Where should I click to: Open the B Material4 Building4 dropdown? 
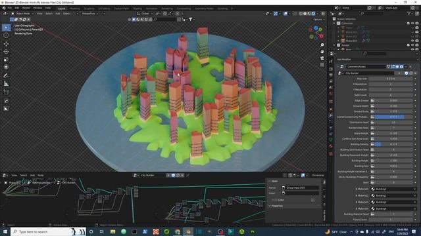click(x=394, y=208)
